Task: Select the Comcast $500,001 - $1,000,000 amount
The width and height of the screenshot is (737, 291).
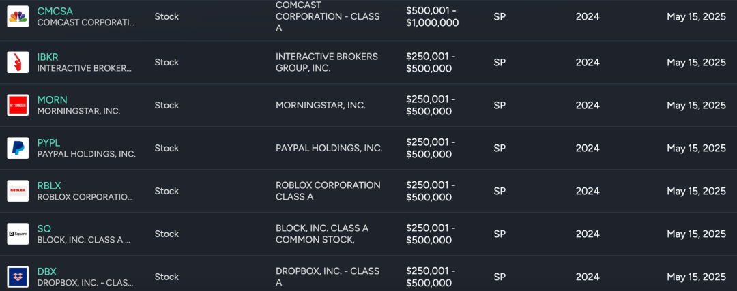Action: [x=432, y=16]
